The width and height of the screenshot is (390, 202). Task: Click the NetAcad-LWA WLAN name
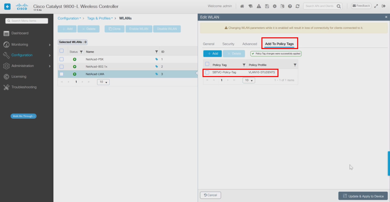(x=95, y=74)
